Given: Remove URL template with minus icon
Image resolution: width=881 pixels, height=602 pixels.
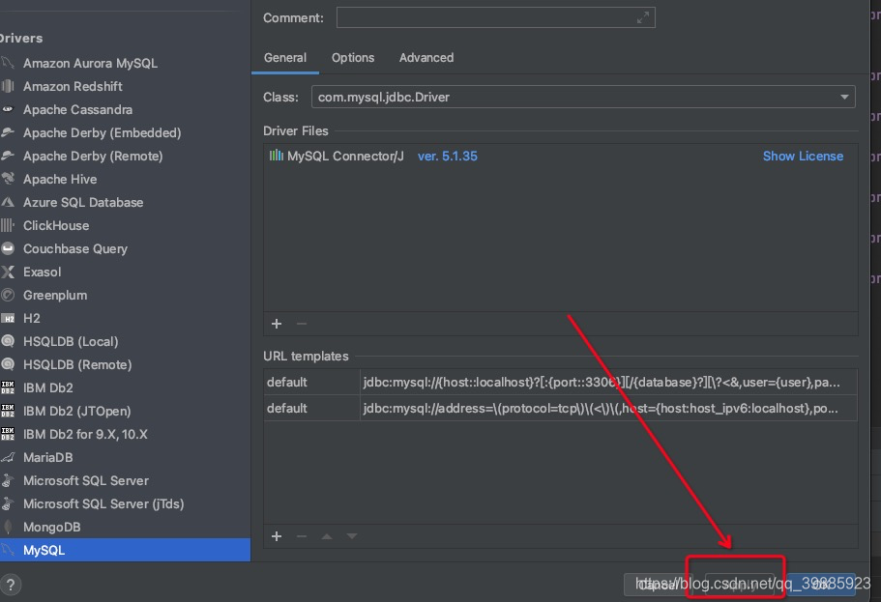Looking at the screenshot, I should click(x=302, y=537).
